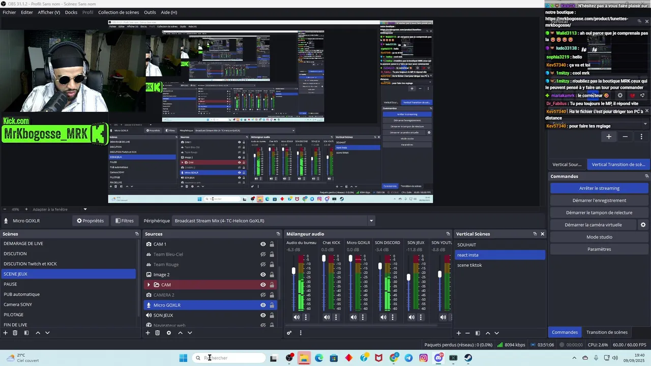Add a new source with plus icon in Sources
The image size is (651, 366).
click(147, 333)
